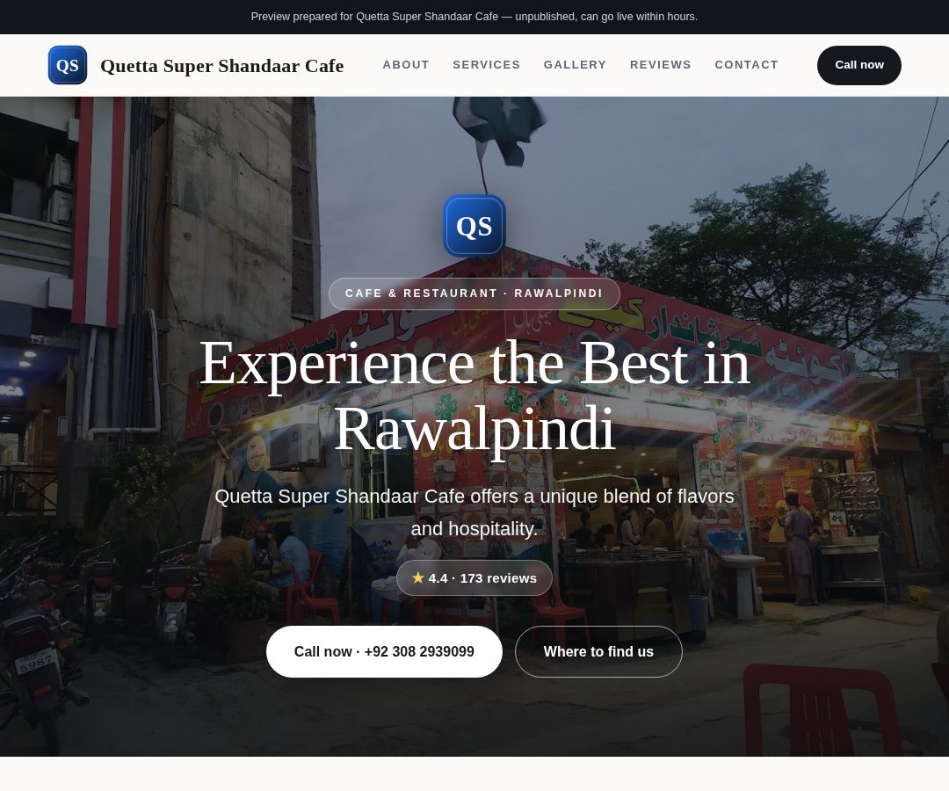Click the Cafe & Restaurant · Rawalpindi pill
949x791 pixels.
point(474,294)
